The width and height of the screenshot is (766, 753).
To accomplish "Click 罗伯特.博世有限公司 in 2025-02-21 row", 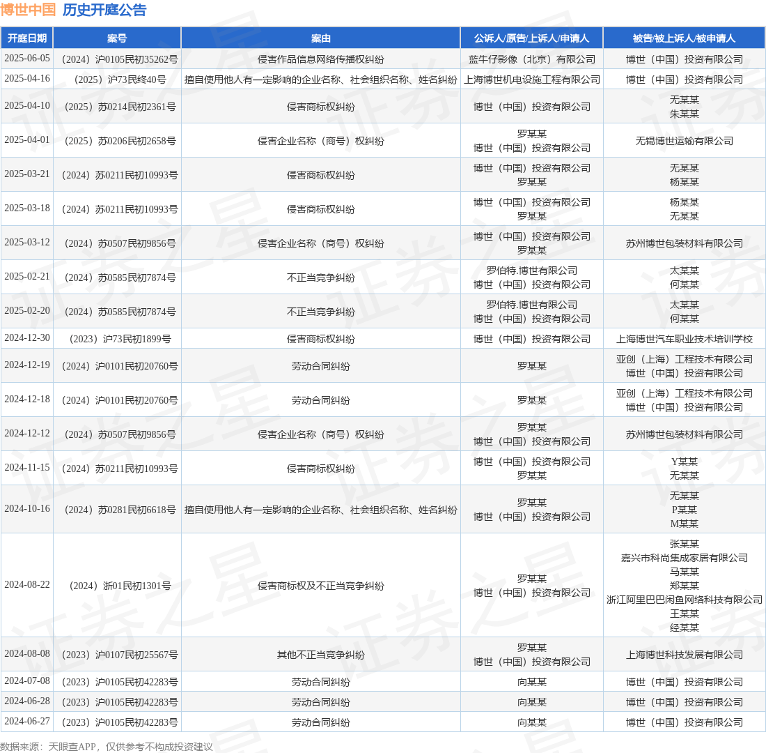I will coord(531,271).
